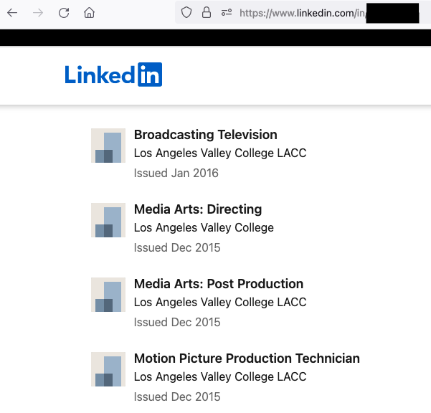Reload the current page

click(64, 13)
